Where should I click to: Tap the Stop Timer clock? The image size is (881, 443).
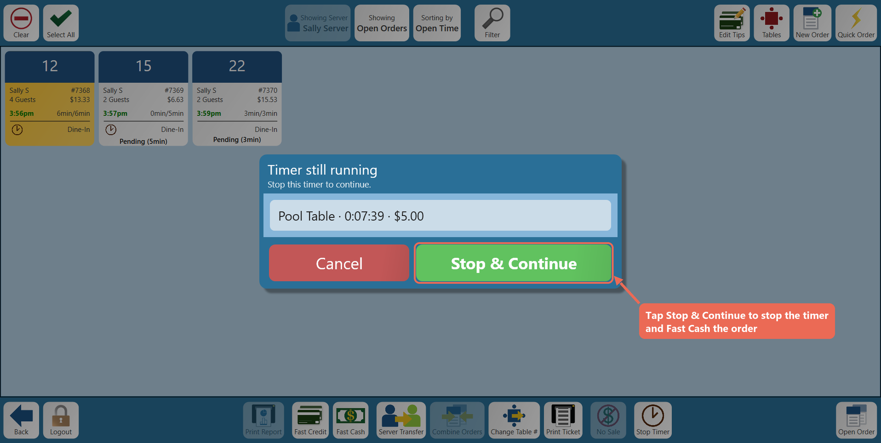click(x=652, y=420)
